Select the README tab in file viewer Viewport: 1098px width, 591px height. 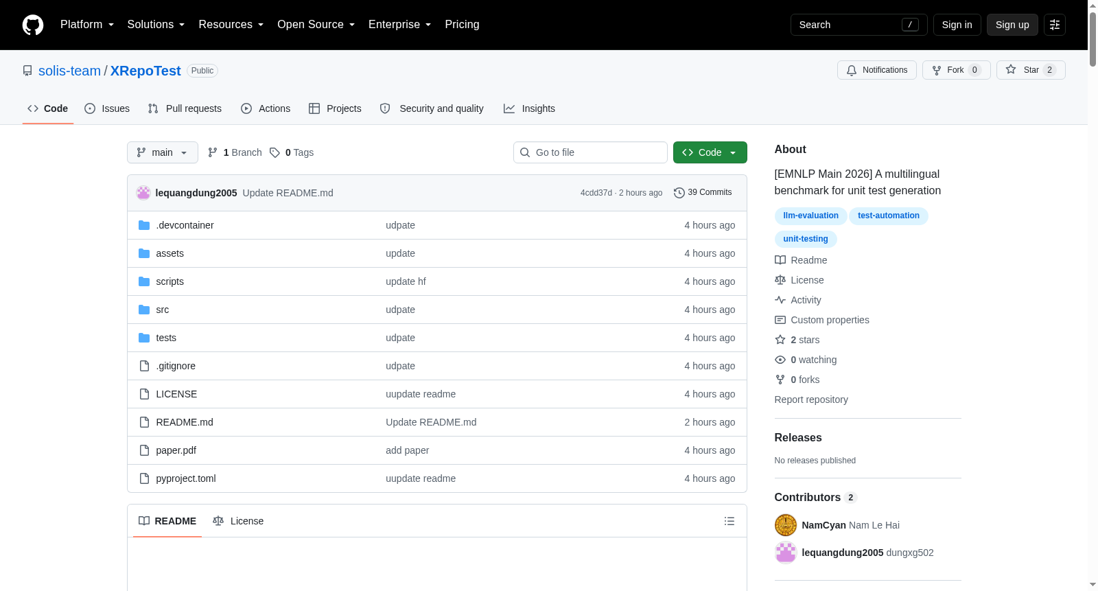click(167, 521)
